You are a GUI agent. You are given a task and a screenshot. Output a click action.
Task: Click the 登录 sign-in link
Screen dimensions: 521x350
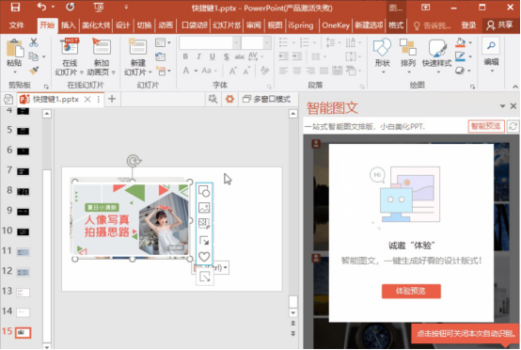[468, 25]
